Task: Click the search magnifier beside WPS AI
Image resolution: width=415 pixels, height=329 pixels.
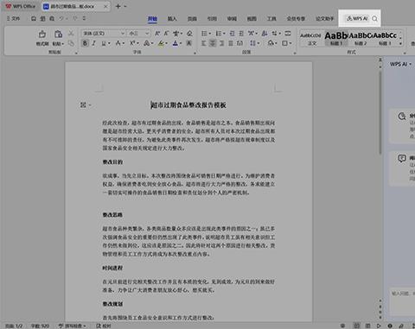Action: click(374, 19)
